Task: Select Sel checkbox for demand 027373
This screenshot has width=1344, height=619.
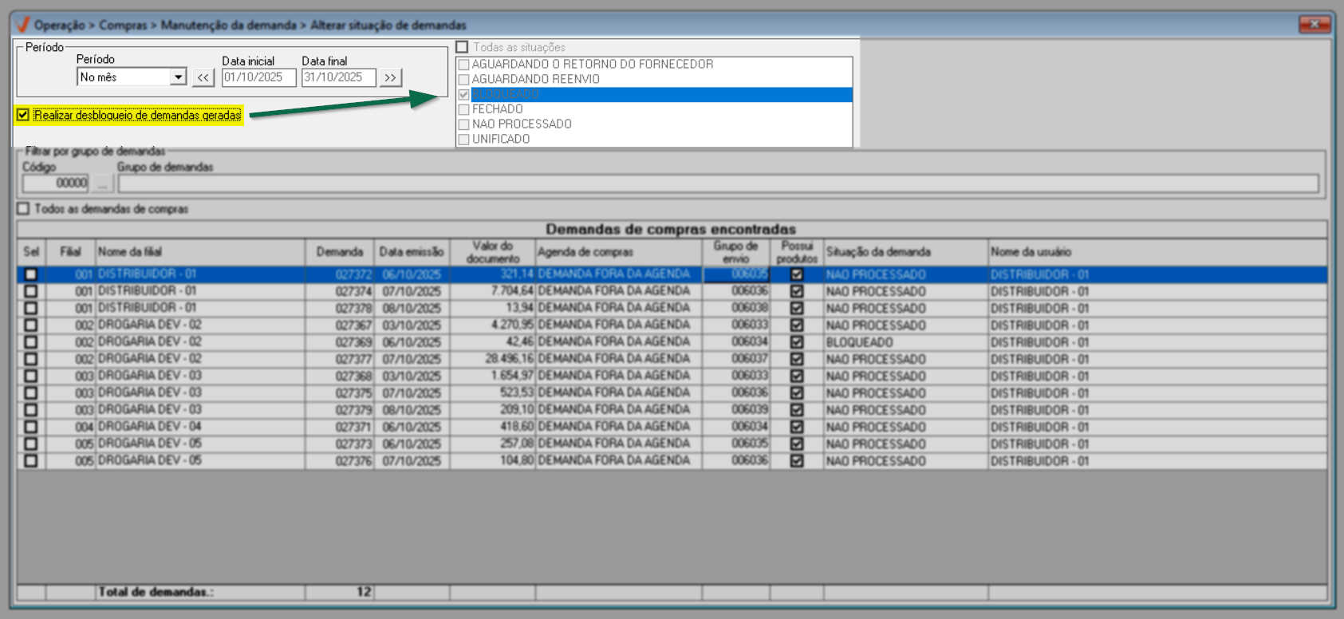Action: point(31,444)
